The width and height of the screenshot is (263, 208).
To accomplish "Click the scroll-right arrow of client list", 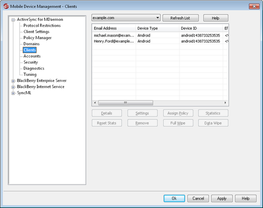I will click(x=225, y=103).
